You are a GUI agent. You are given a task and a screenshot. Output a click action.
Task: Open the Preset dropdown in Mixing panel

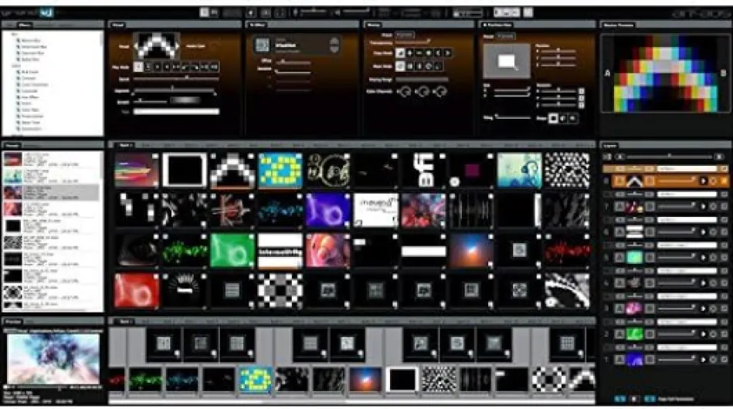(x=405, y=35)
